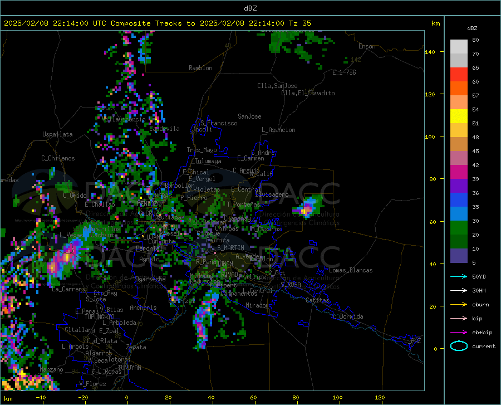The image size is (501, 405).
Task: Click the magenta eb+bip arrow icon
Action: coord(459,333)
